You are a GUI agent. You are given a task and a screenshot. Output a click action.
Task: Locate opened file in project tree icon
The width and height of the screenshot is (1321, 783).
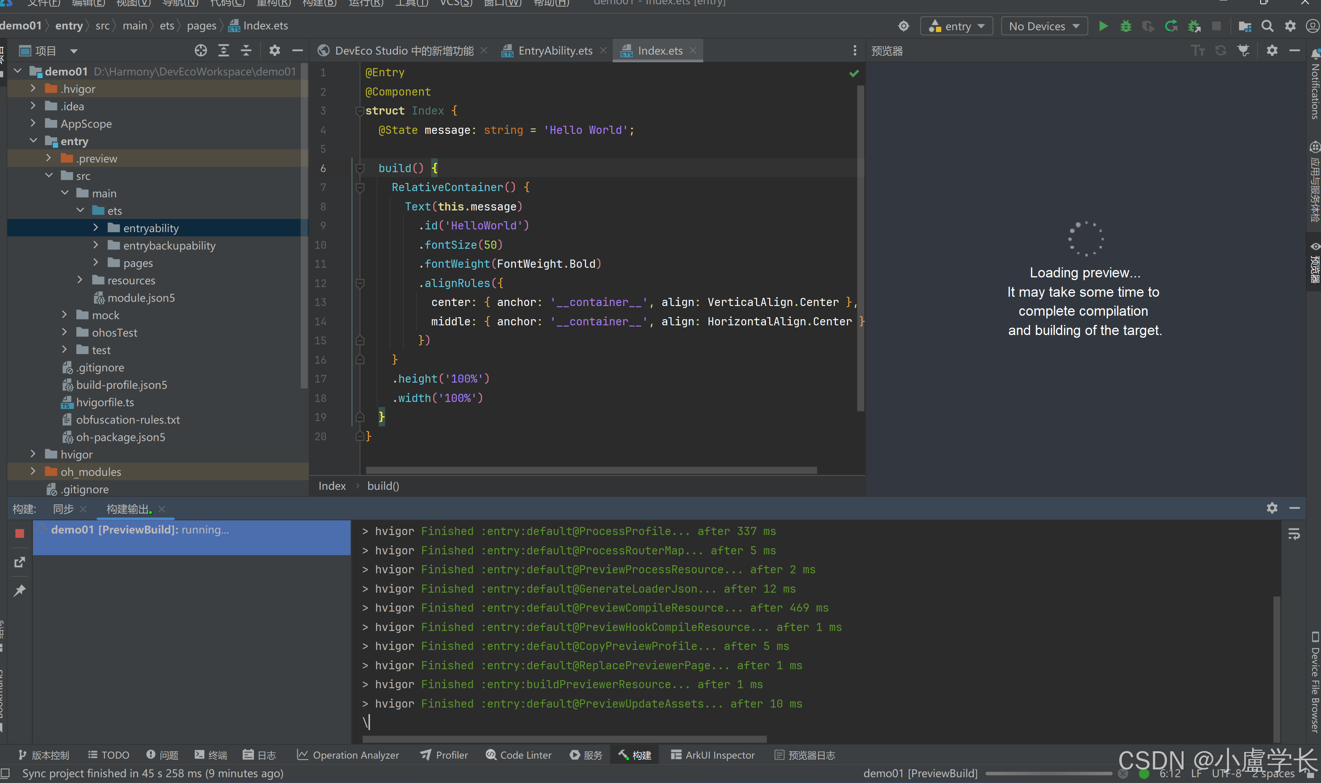[200, 51]
